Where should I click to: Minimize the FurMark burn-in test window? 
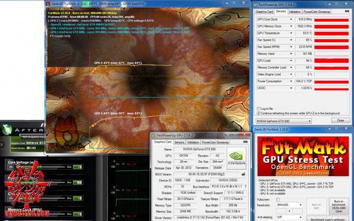(227, 3)
